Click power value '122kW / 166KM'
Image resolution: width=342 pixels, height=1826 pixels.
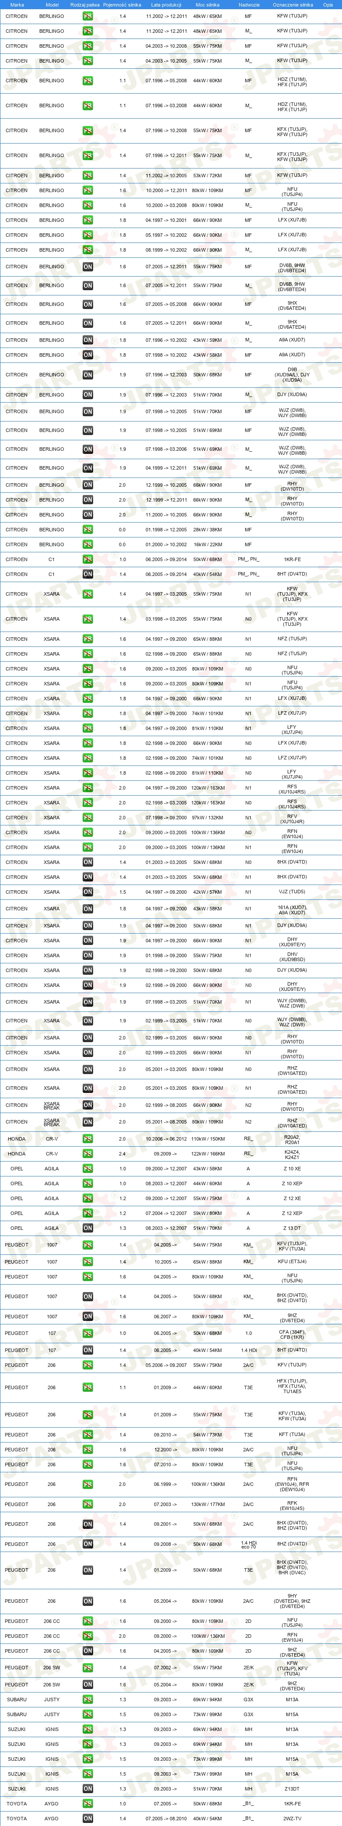pyautogui.click(x=207, y=1153)
